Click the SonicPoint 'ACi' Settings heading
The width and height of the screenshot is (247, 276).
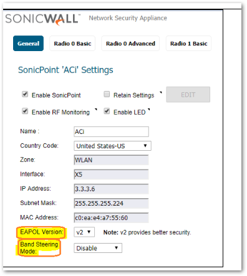(65, 70)
